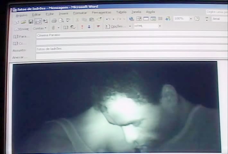Open a file with the folder icon

click(23, 21)
